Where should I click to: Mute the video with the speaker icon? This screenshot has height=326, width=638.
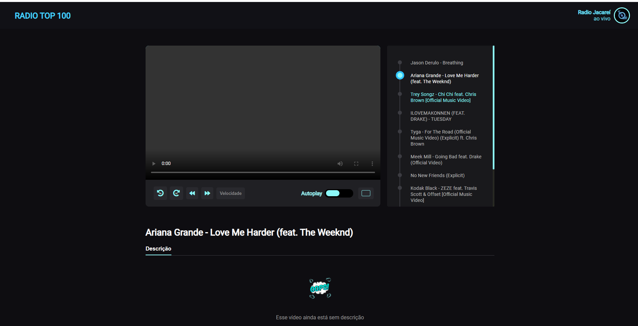340,164
